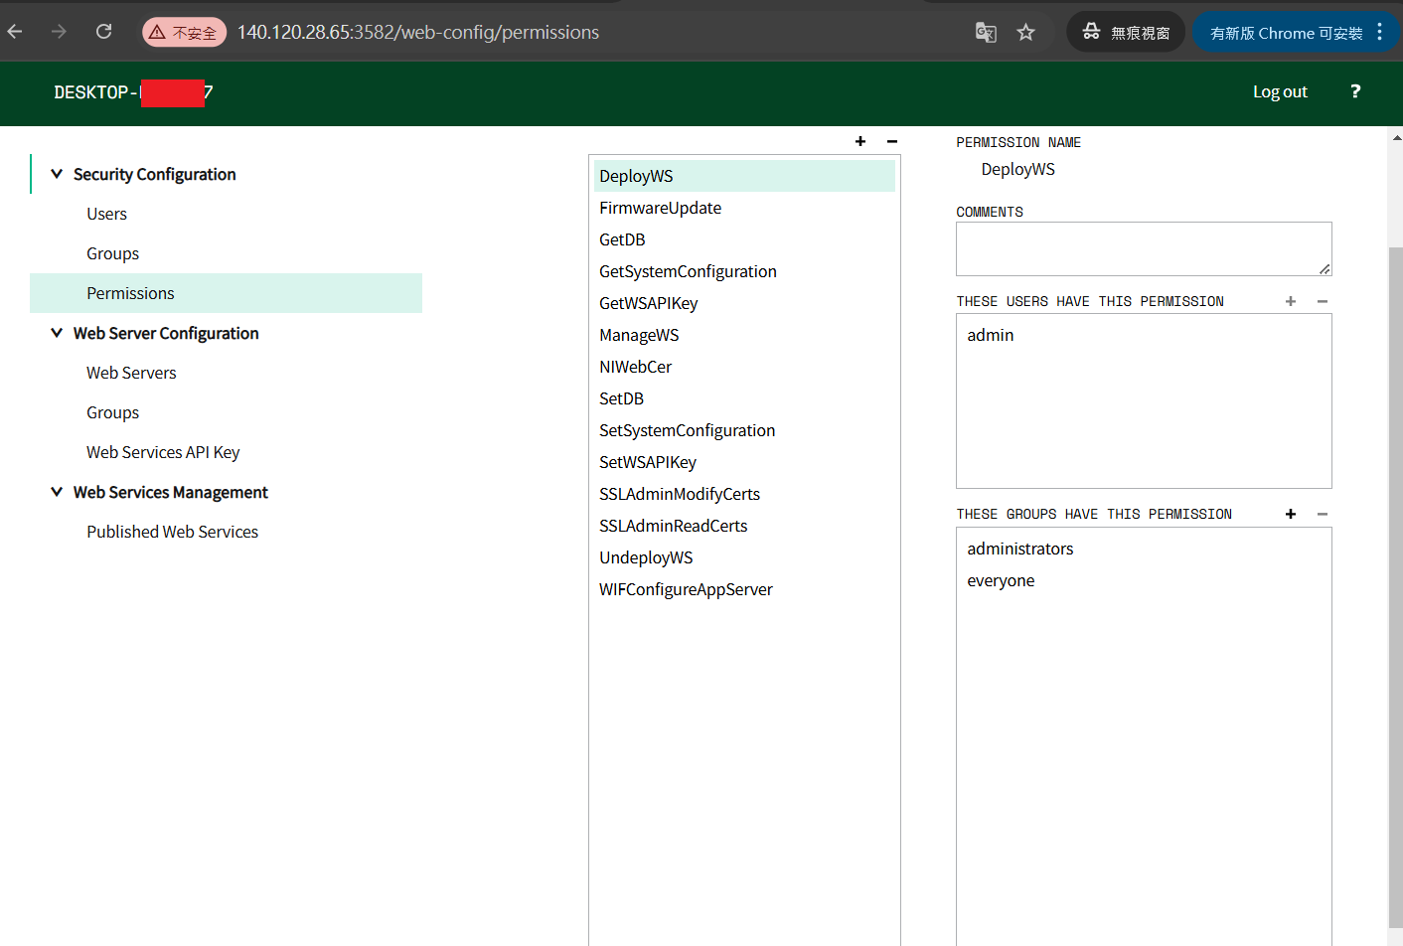Click into the Comments text box

tap(1144, 248)
